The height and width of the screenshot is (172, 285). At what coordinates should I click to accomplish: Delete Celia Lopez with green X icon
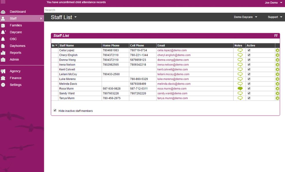[277, 50]
